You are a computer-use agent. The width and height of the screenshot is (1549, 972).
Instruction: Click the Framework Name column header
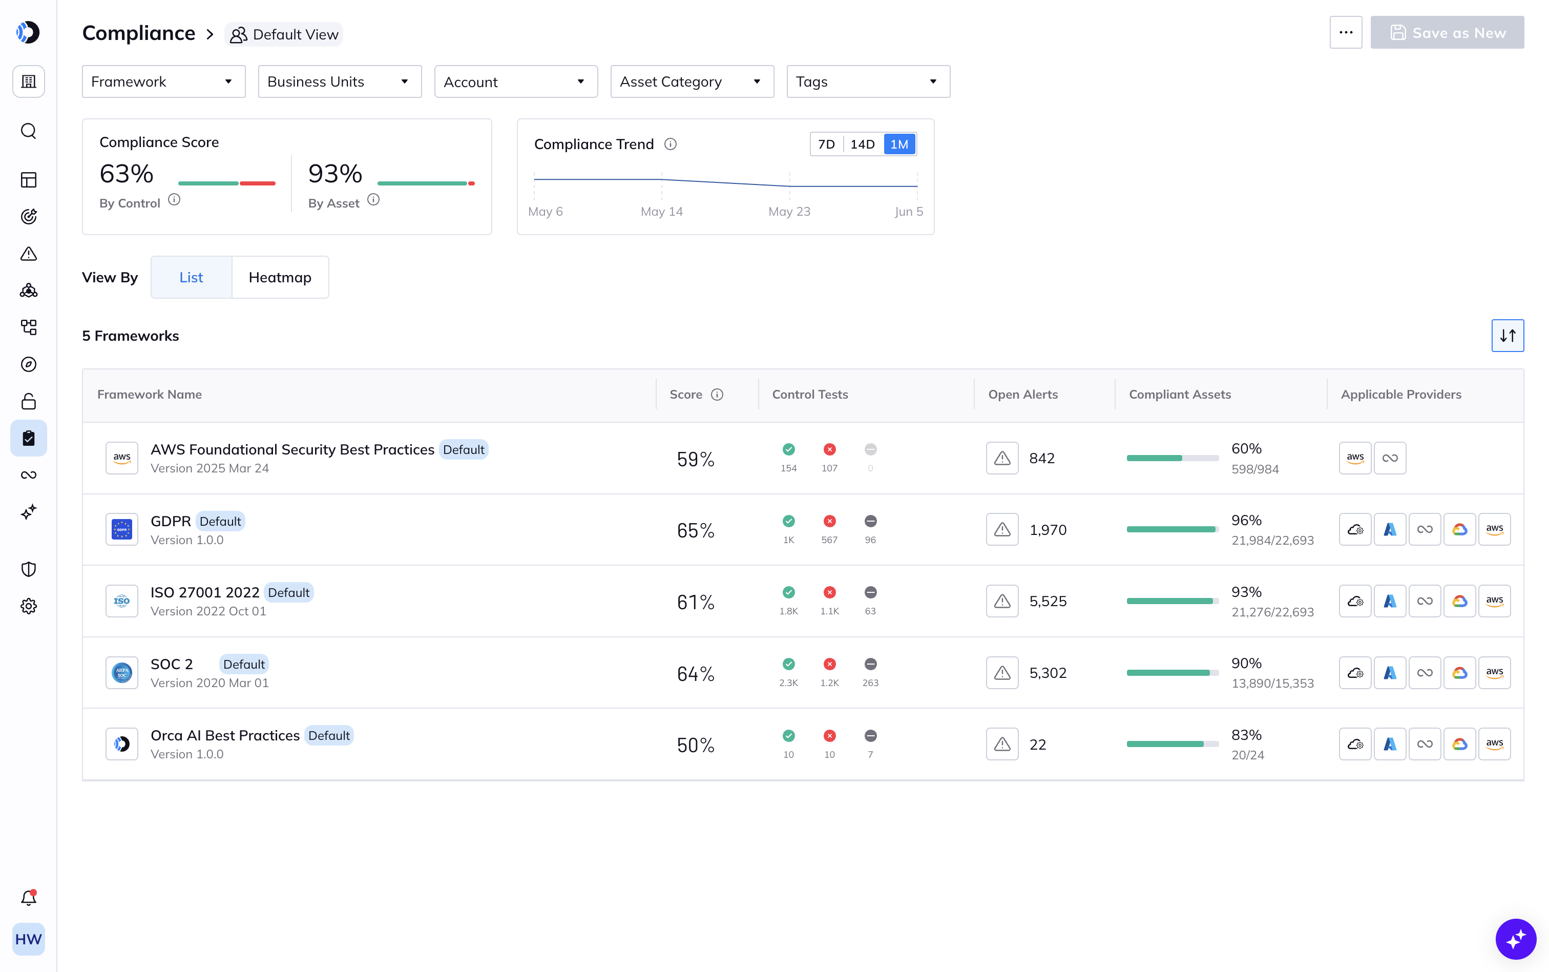[150, 395]
